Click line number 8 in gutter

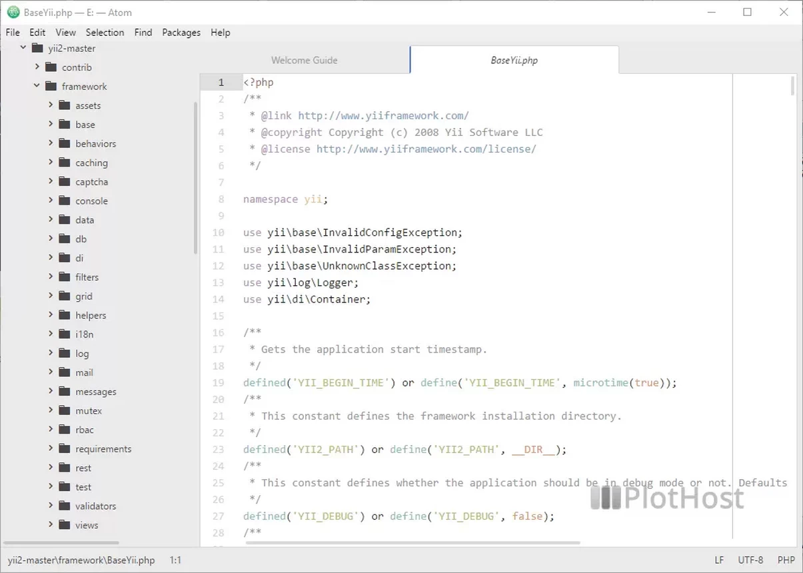coord(221,199)
